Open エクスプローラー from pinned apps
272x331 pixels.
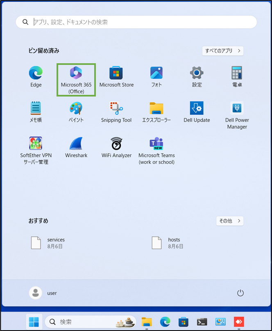[156, 112]
